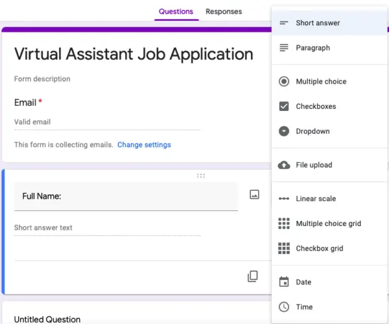
Task: Choose Dropdown question type
Action: click(312, 131)
